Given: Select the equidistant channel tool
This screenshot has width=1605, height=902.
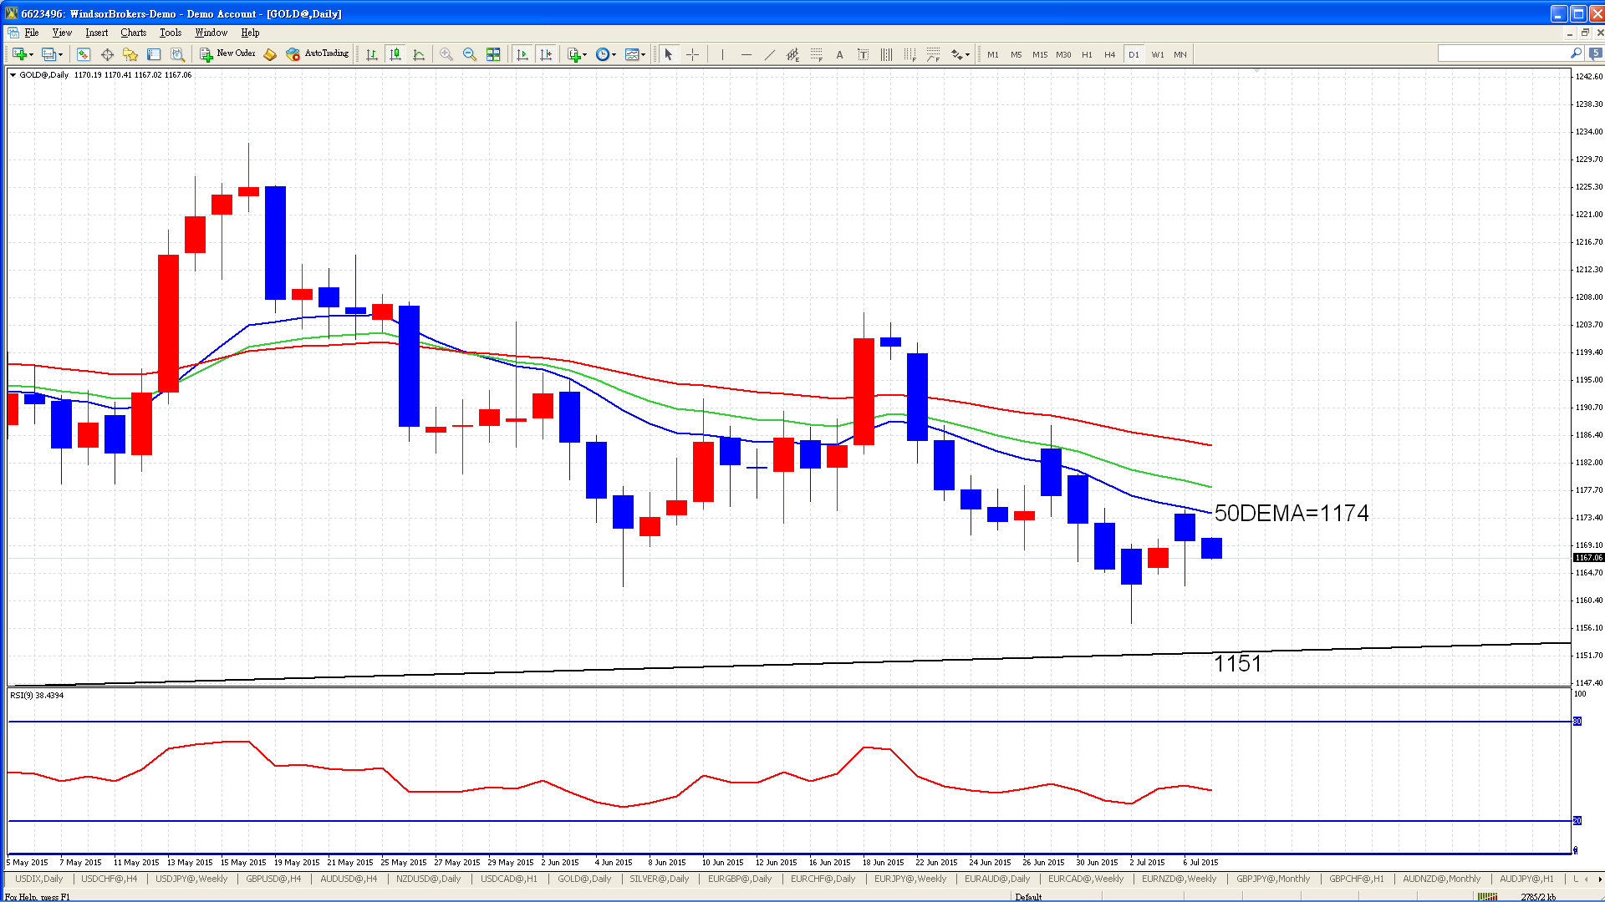Looking at the screenshot, I should [792, 54].
